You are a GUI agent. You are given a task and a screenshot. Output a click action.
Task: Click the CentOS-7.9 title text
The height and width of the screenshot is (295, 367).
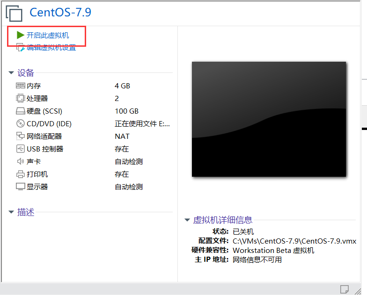pos(60,12)
